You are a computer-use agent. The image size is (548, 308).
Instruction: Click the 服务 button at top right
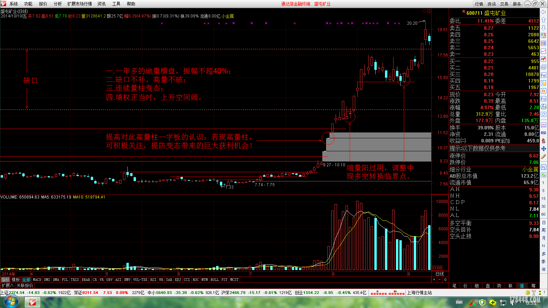(517, 4)
